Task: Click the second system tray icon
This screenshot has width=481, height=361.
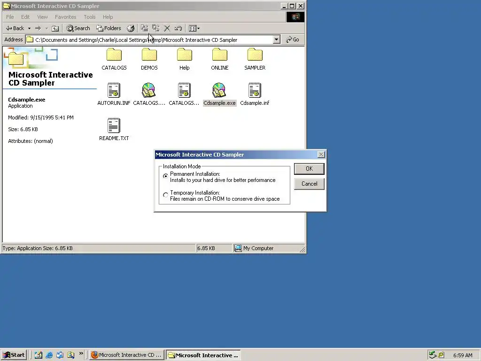Action: 441,355
